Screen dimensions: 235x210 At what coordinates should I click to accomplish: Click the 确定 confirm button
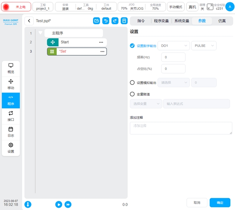tap(220, 203)
